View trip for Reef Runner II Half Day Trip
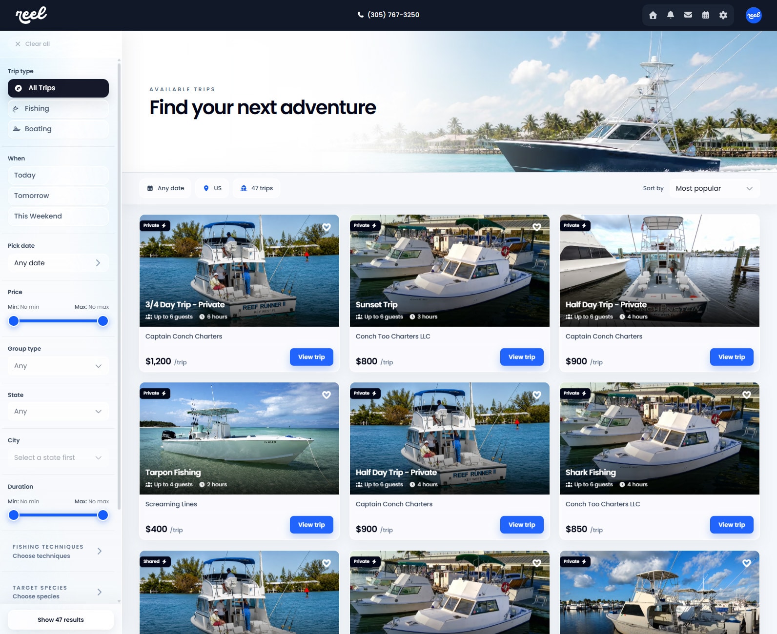Image resolution: width=777 pixels, height=634 pixels. (x=522, y=525)
